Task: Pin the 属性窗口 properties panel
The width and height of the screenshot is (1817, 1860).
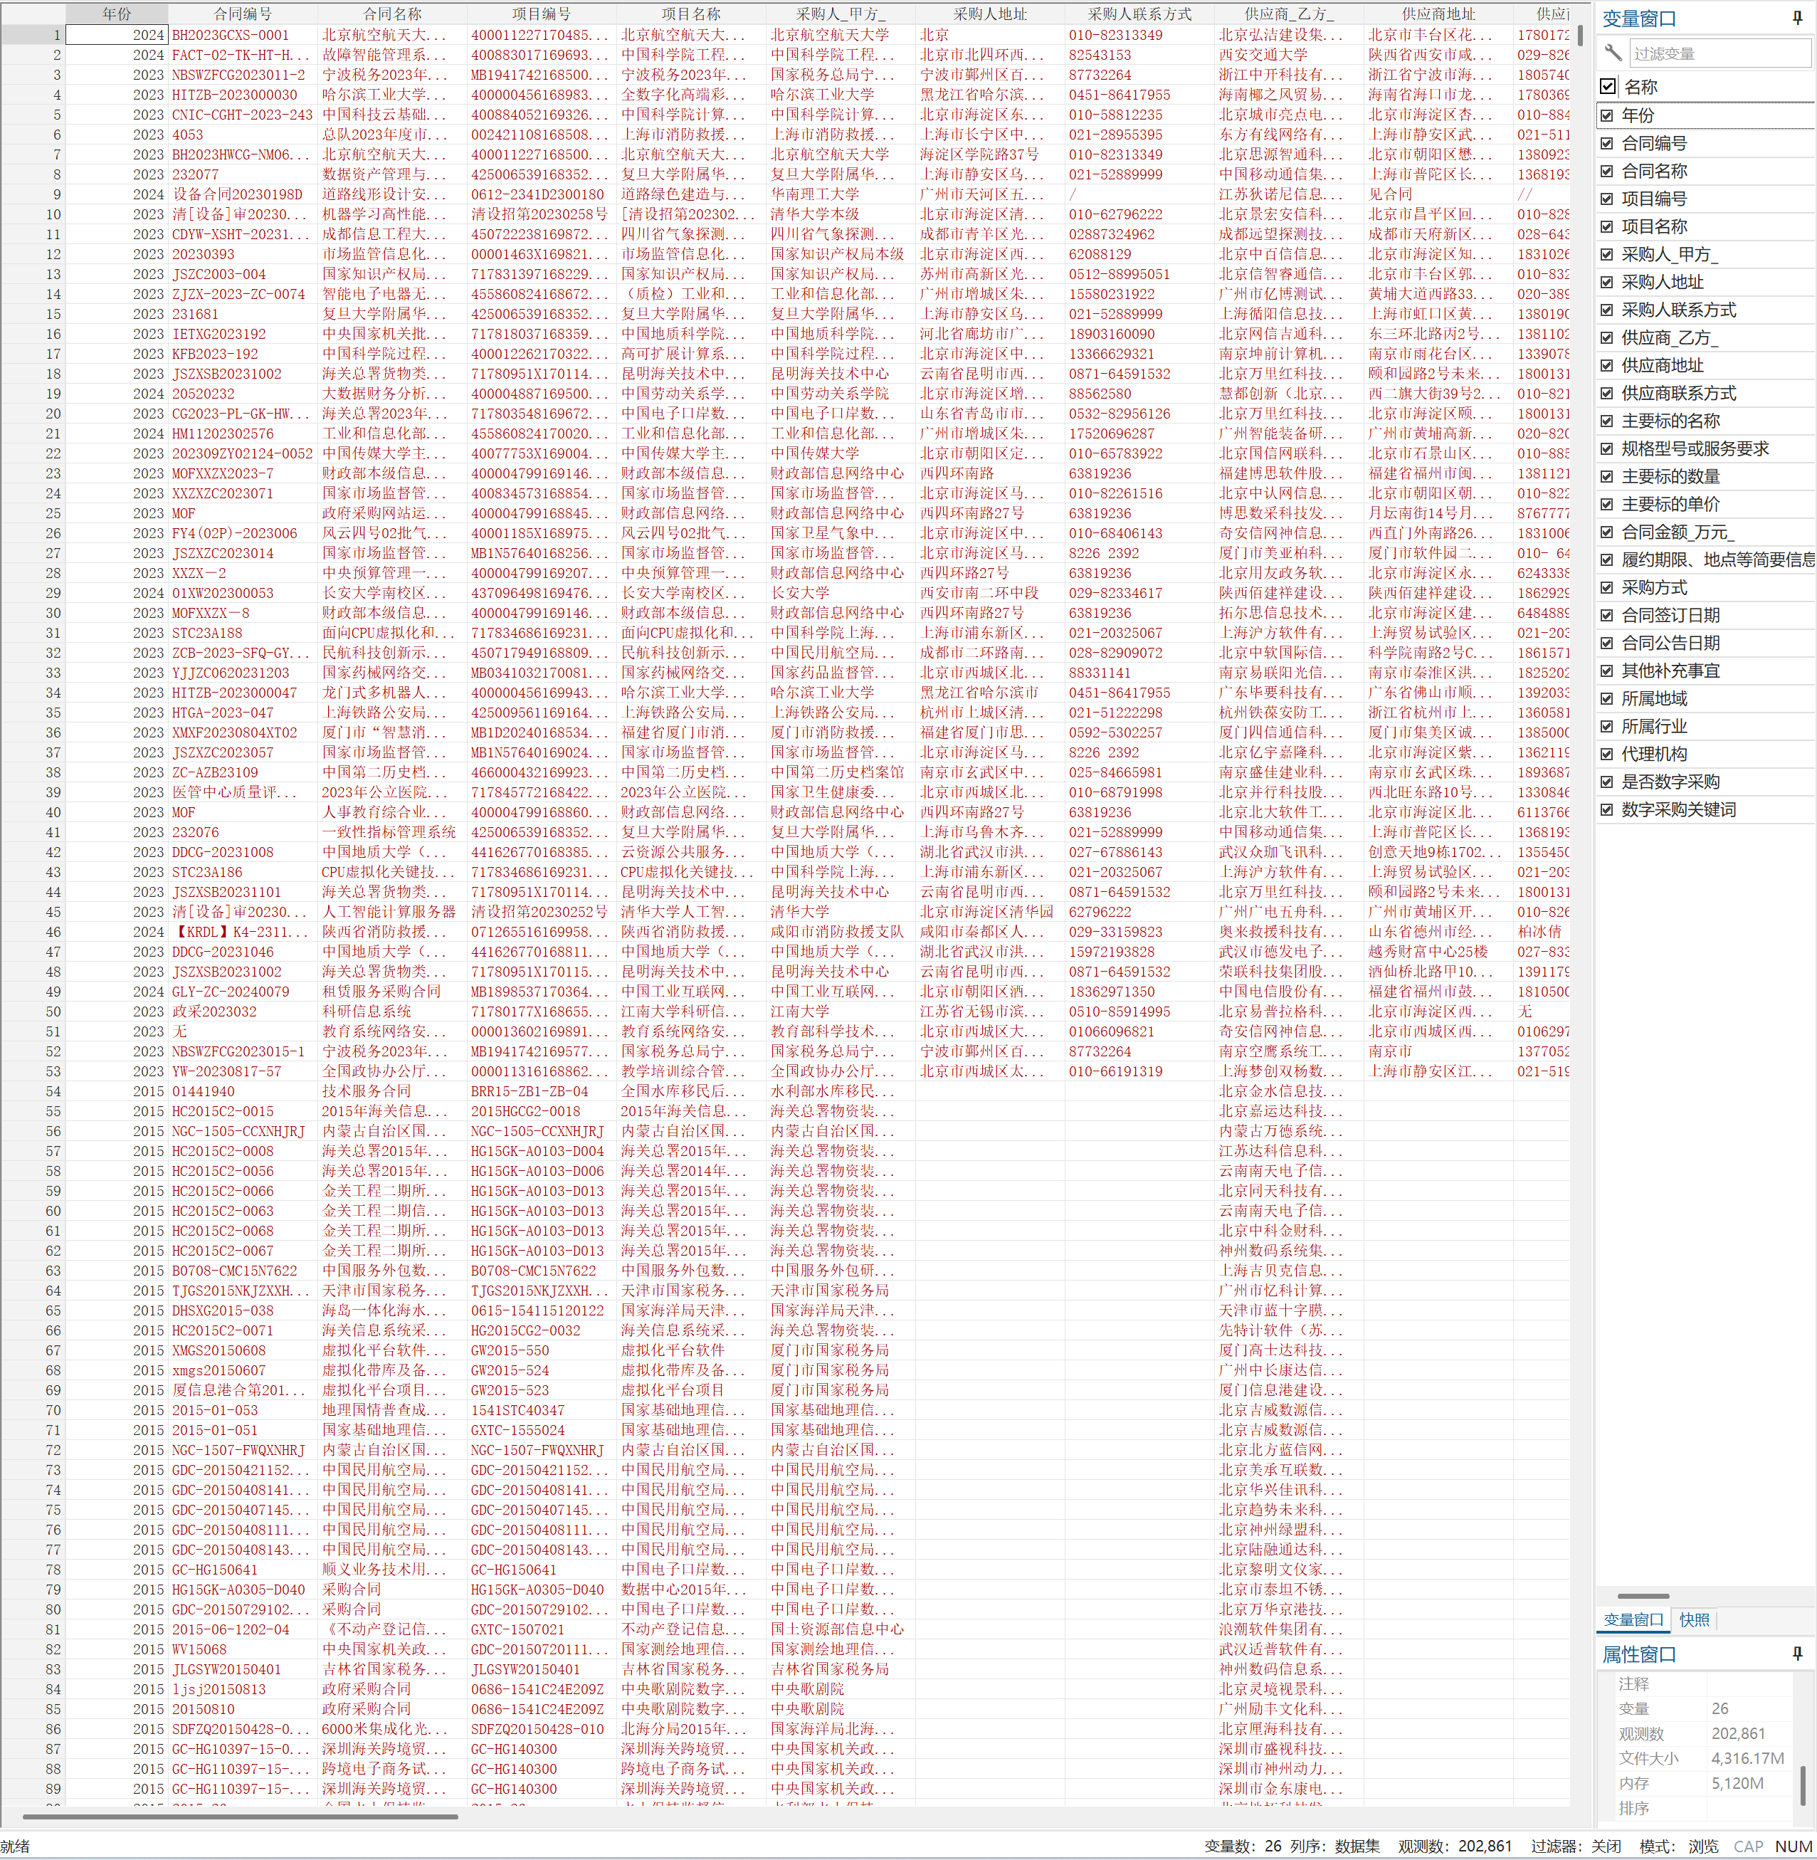Action: point(1797,1654)
